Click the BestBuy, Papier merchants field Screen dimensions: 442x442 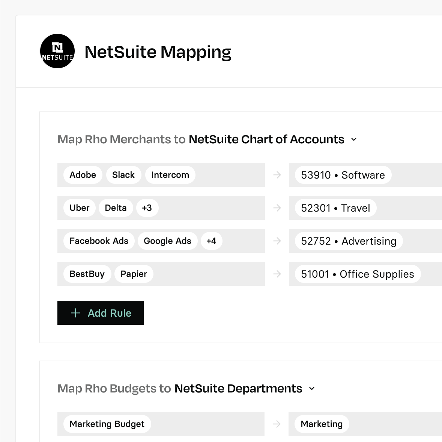point(161,274)
